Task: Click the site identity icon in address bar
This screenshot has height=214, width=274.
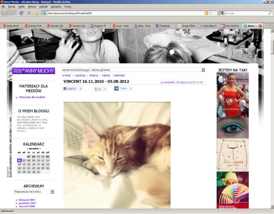Action: (45, 13)
